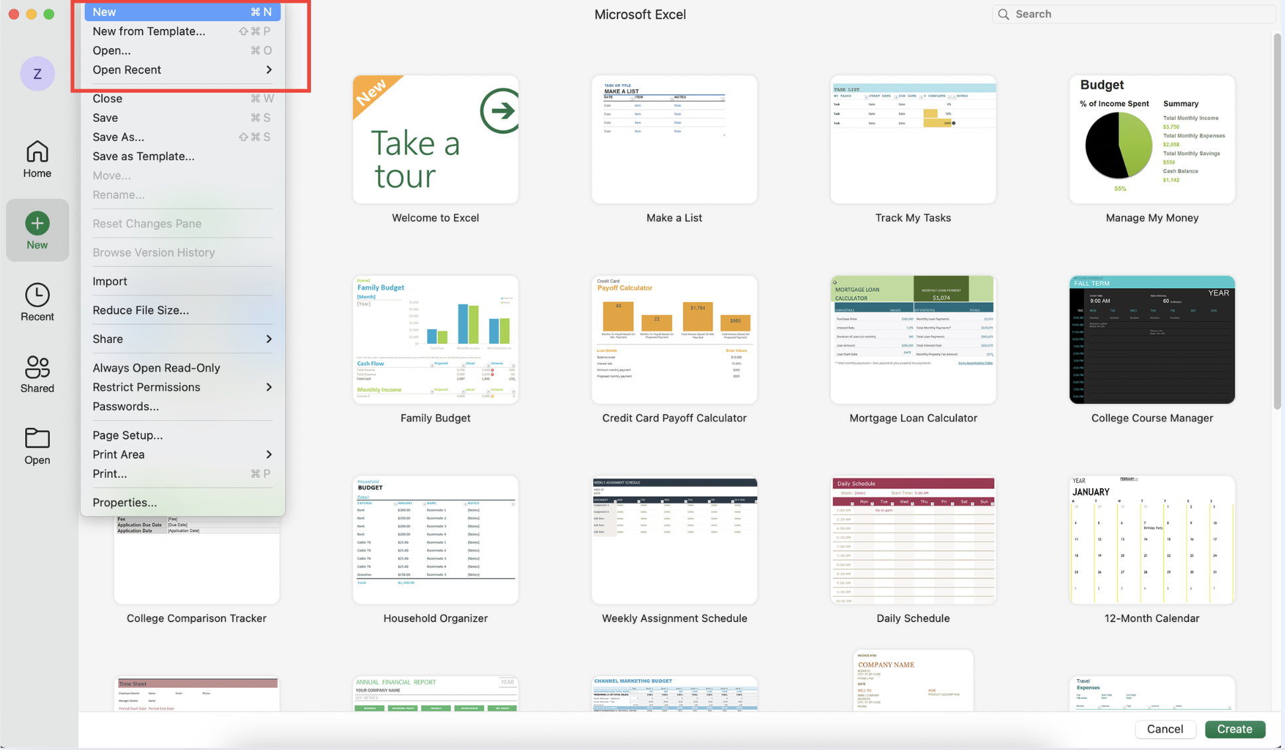Select Channel Marketing Budget template thumbnail
Viewport: 1285px width, 750px height.
point(674,694)
